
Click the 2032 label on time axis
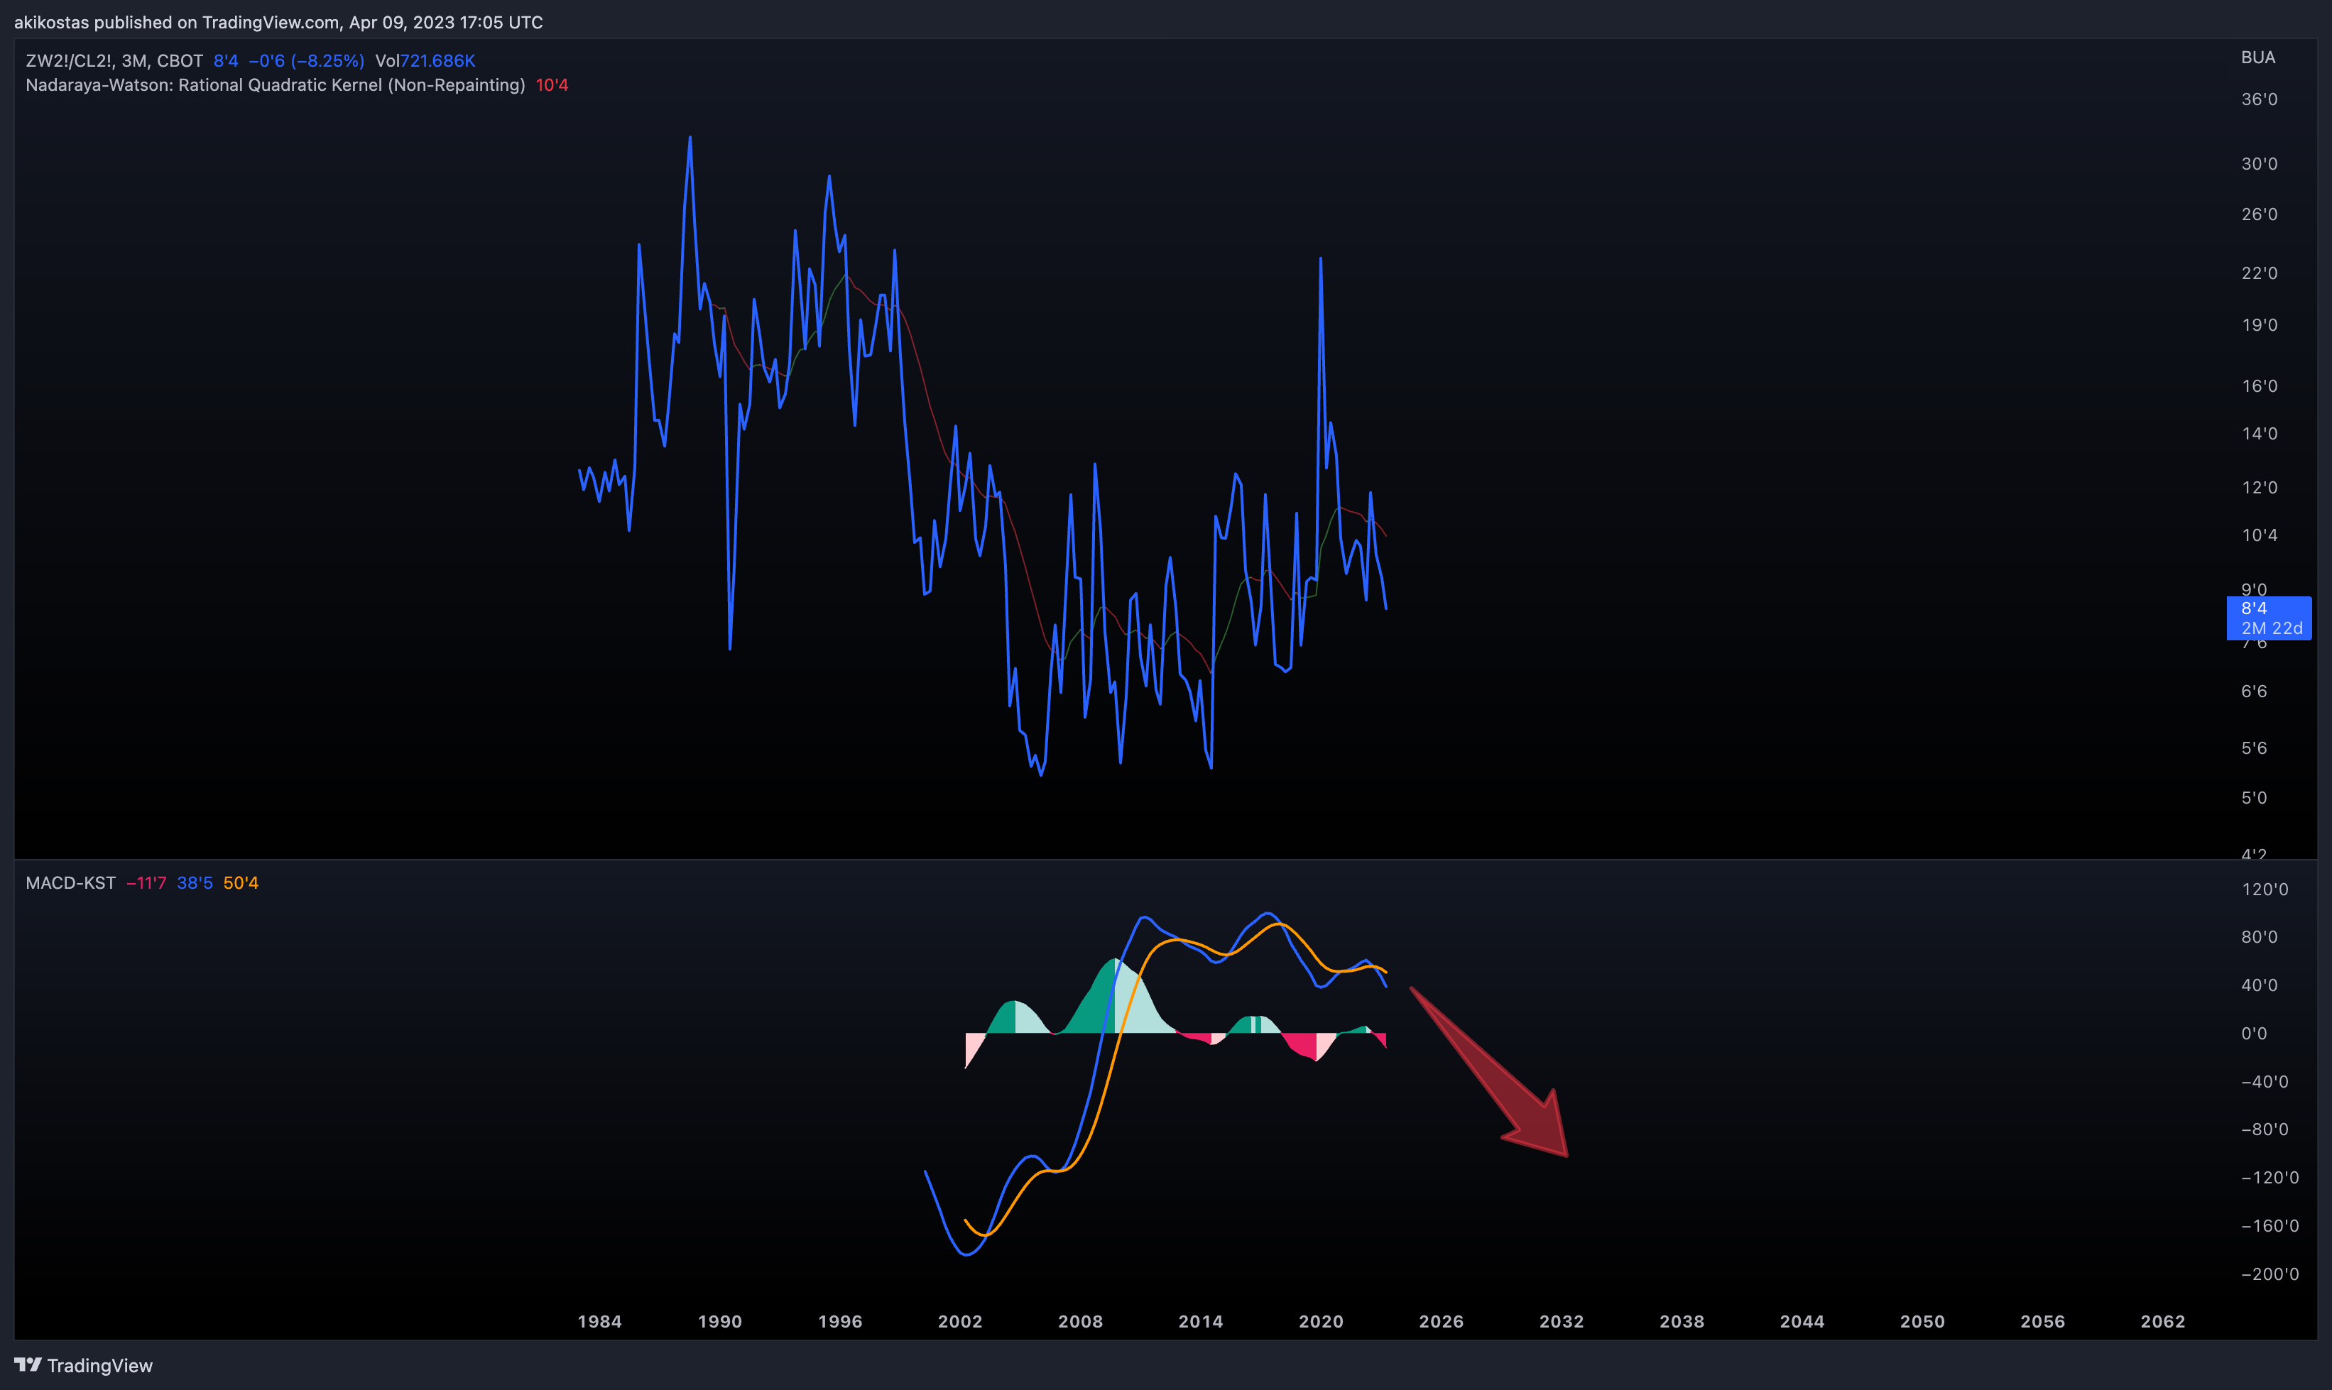point(1562,1322)
